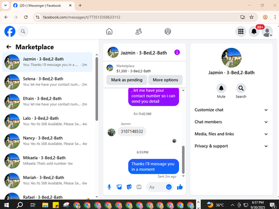
Task: Click the chat header title Jazmin 3-Bed,2-Bath
Action: [x=144, y=53]
